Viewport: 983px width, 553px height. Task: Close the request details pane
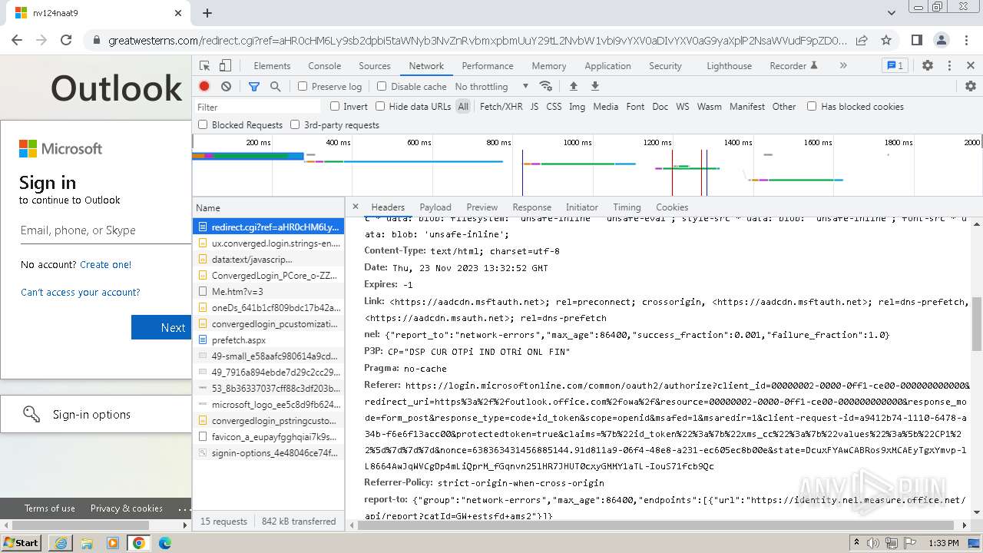[x=356, y=207]
